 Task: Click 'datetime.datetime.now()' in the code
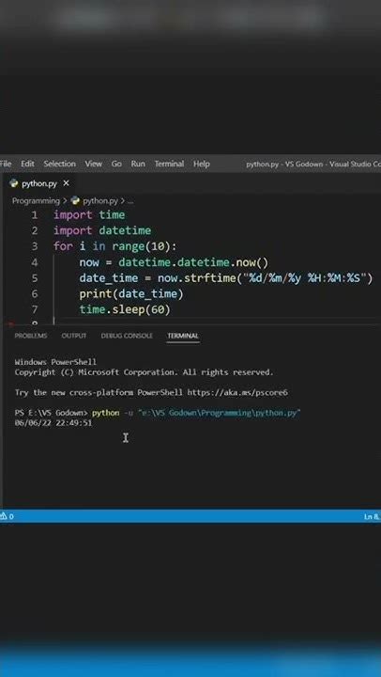click(x=193, y=262)
